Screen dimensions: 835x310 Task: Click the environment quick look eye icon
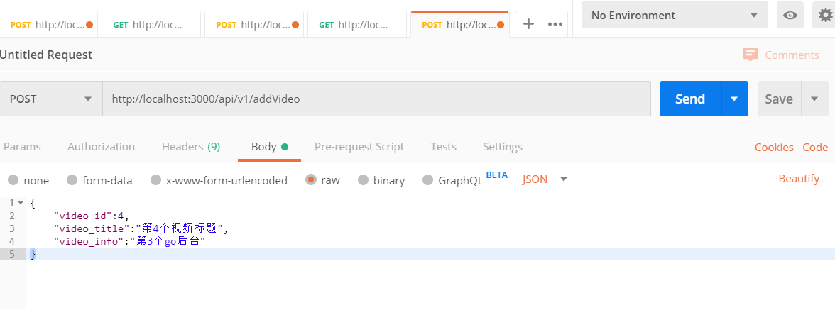point(790,15)
